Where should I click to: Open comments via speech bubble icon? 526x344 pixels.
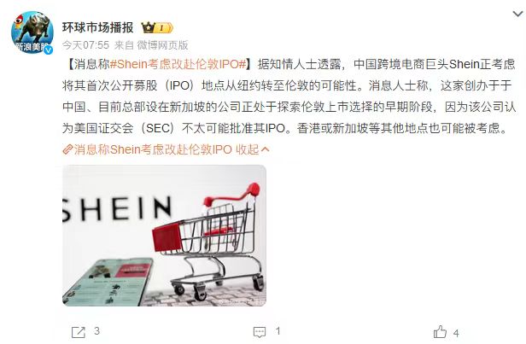260,332
